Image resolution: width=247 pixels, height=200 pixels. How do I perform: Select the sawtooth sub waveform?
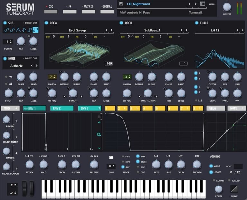24,30
